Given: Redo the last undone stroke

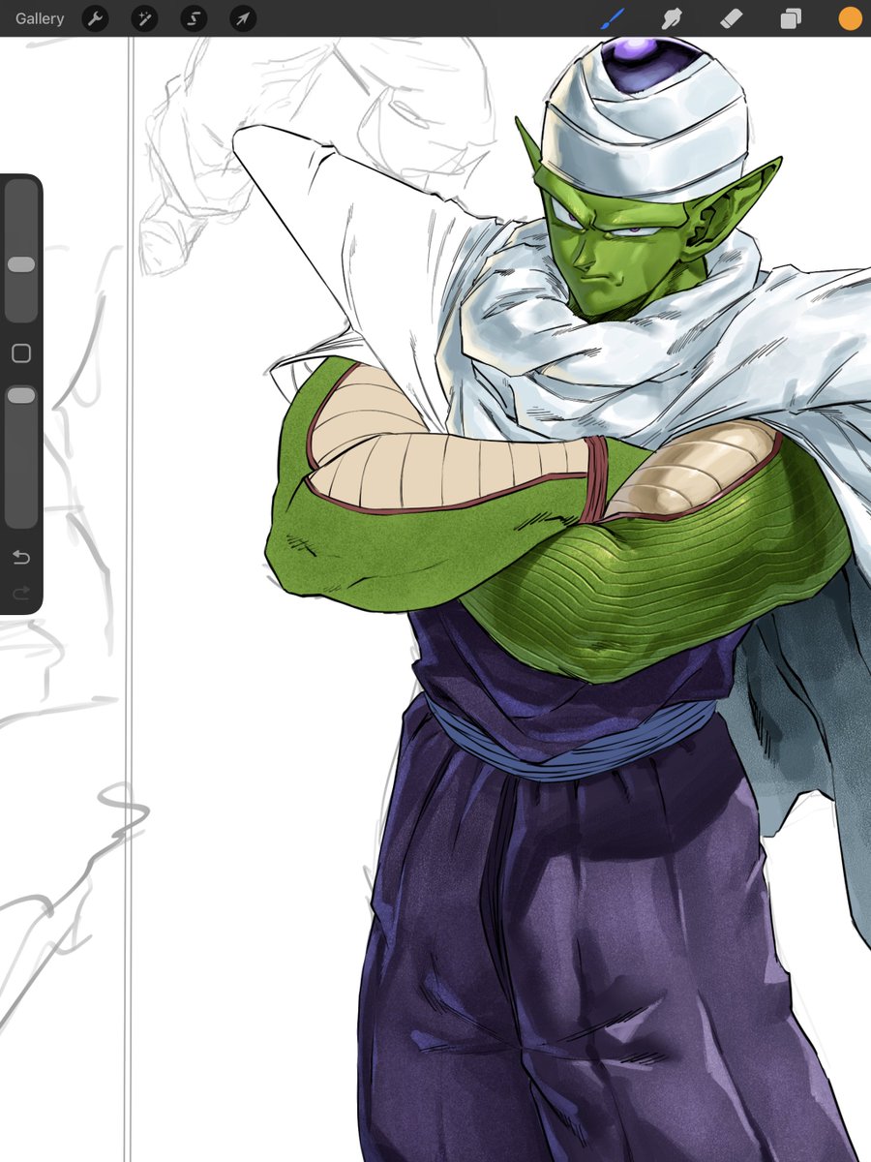Looking at the screenshot, I should [x=21, y=592].
